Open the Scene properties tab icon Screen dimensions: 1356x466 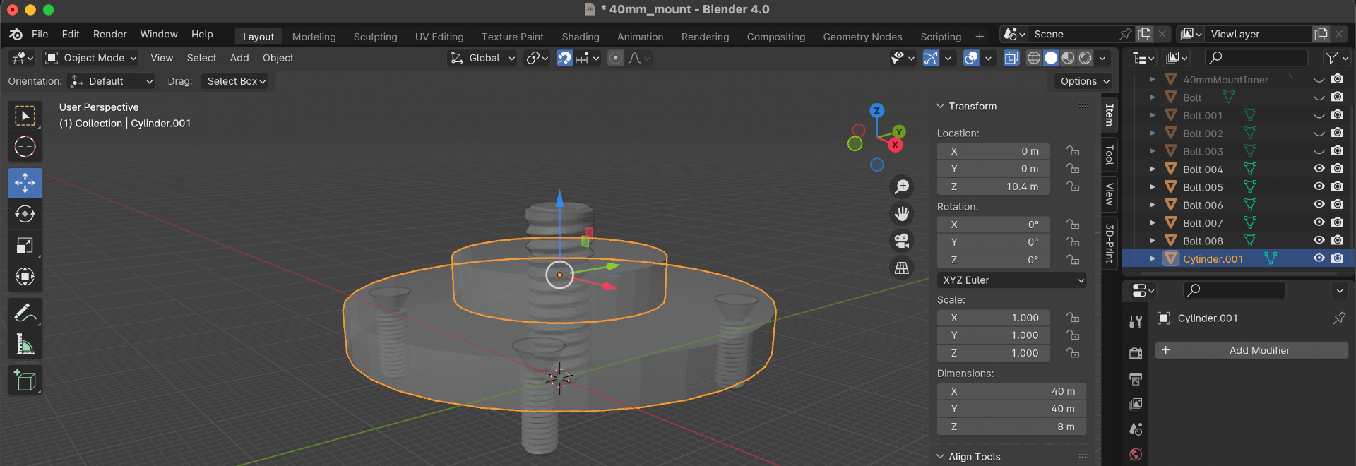pyautogui.click(x=1136, y=429)
